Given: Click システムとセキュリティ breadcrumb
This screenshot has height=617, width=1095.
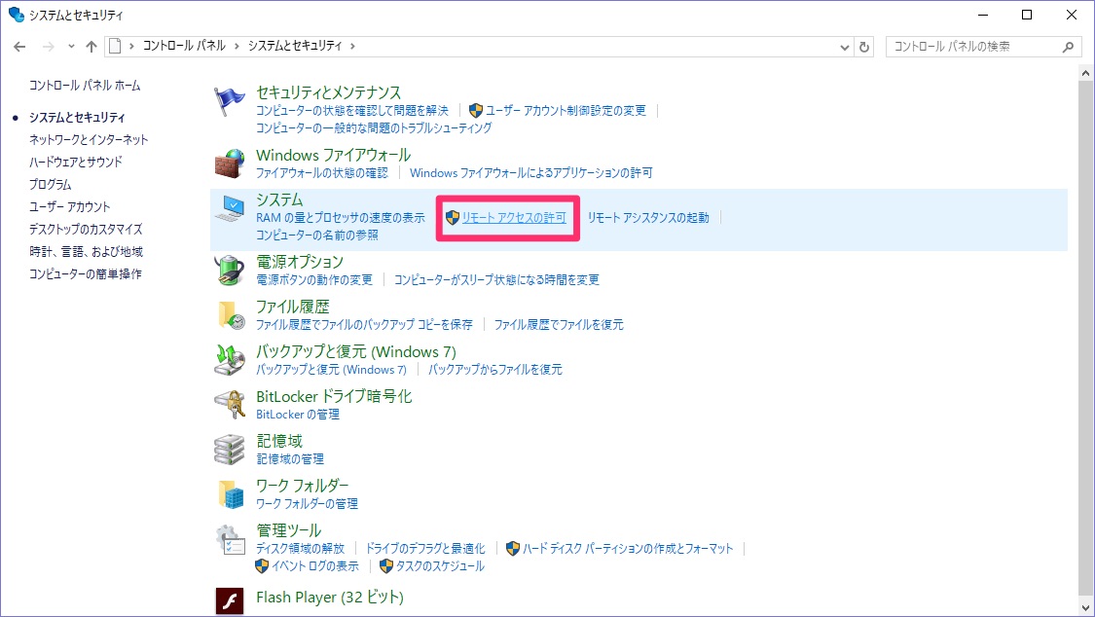Looking at the screenshot, I should pos(295,46).
